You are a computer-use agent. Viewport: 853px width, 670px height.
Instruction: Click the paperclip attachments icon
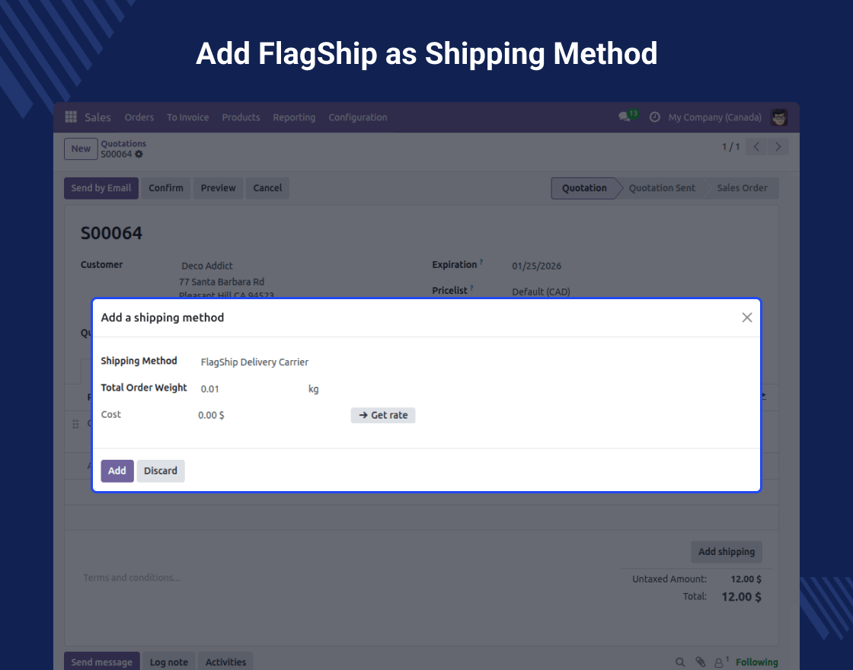pos(701,662)
